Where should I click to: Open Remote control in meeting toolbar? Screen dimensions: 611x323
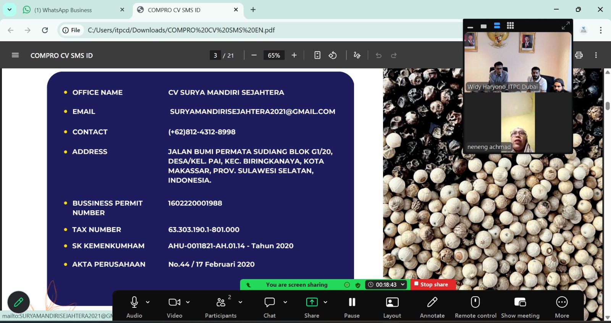point(475,302)
